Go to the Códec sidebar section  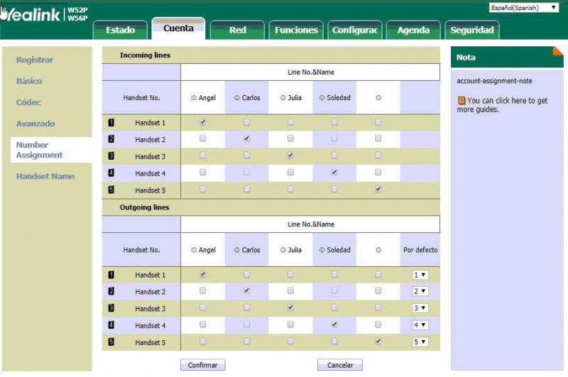(x=28, y=102)
